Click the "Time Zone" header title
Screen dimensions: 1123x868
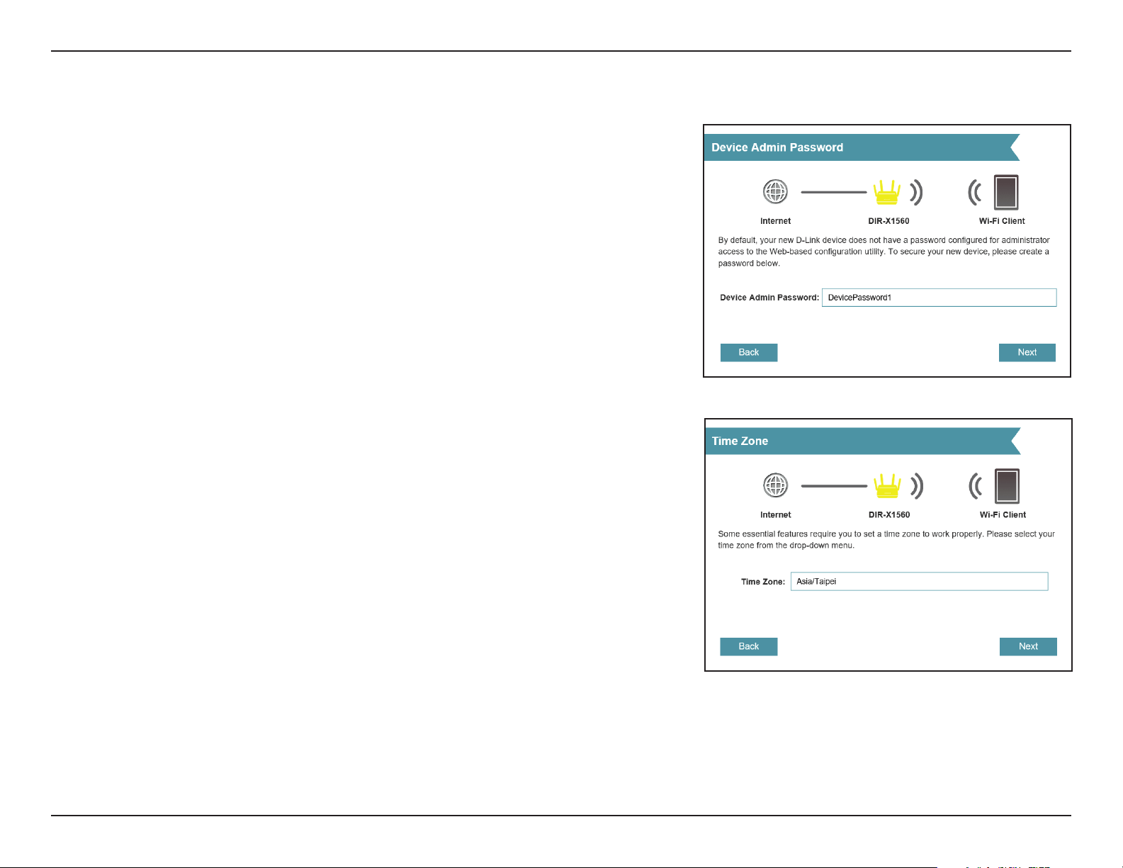click(740, 441)
